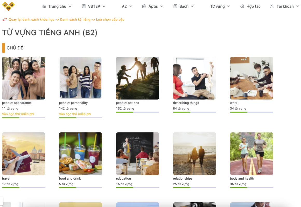Open the people: appearance topic image
This screenshot has width=301, height=207.
[24, 78]
